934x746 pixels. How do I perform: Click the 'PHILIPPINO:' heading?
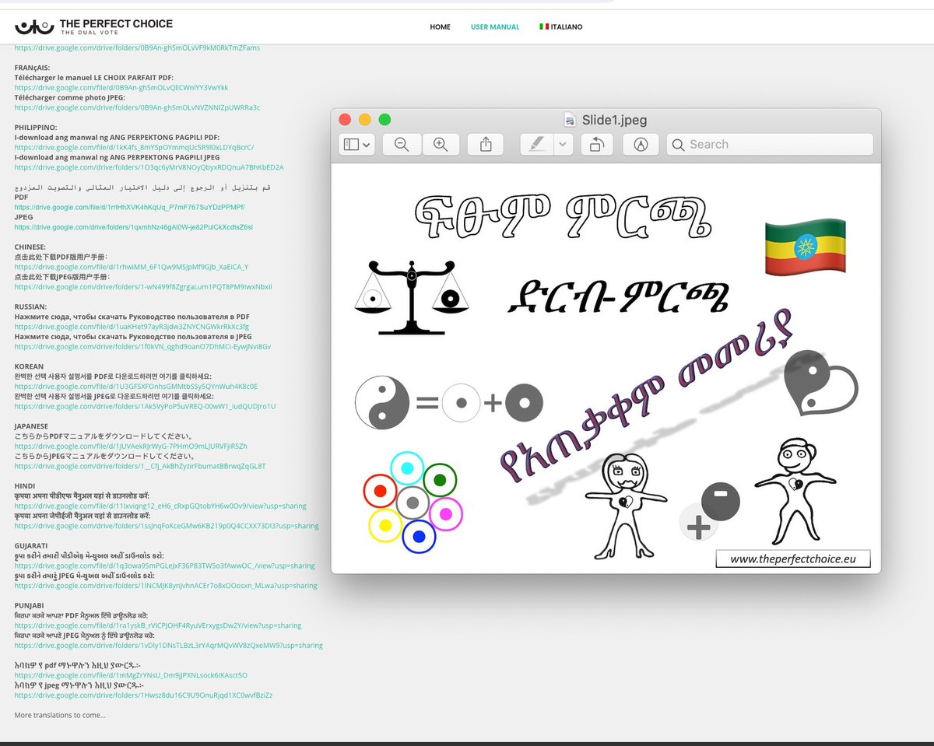coord(36,128)
